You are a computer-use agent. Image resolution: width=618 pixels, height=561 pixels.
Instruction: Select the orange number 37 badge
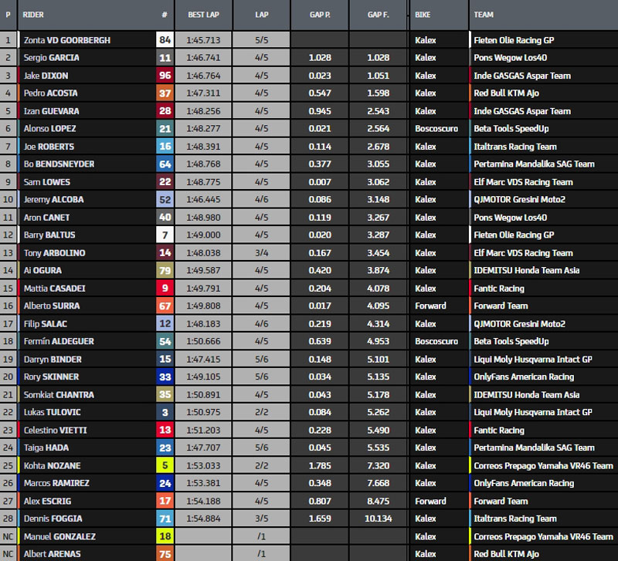165,93
